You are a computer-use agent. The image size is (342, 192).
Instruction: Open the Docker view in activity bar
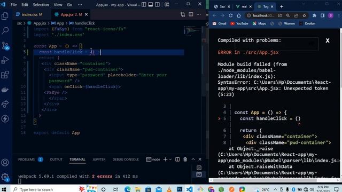point(5,90)
